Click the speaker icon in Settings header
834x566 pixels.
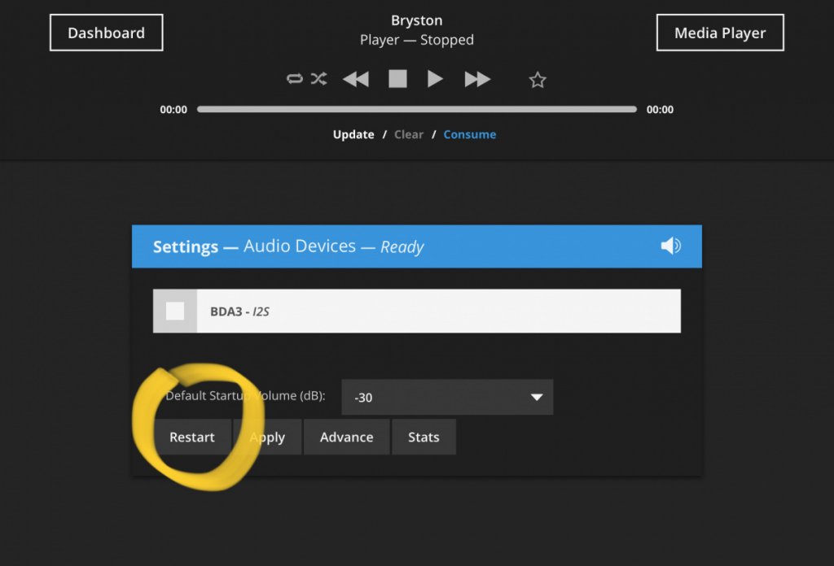pos(671,246)
